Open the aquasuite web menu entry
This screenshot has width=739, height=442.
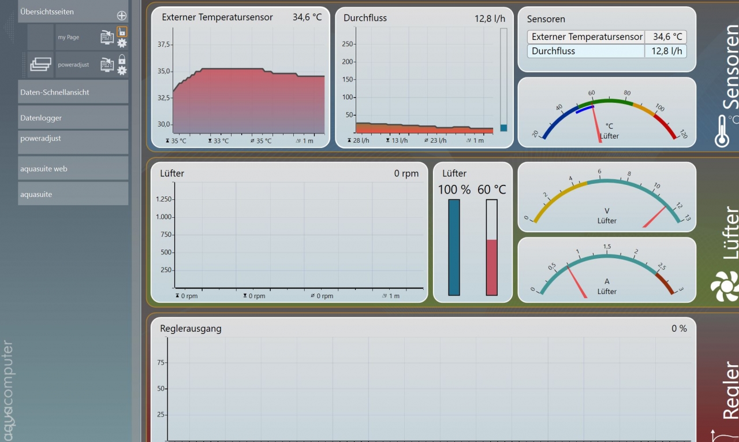tap(73, 169)
